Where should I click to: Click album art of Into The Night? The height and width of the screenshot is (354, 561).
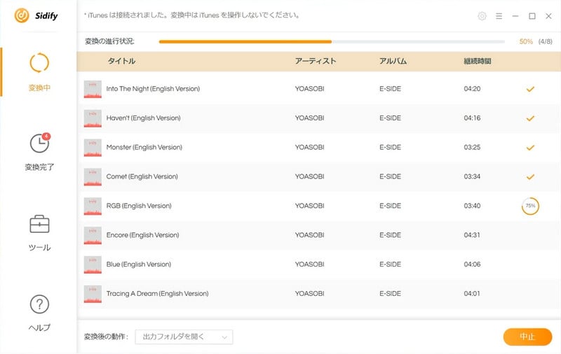point(93,89)
